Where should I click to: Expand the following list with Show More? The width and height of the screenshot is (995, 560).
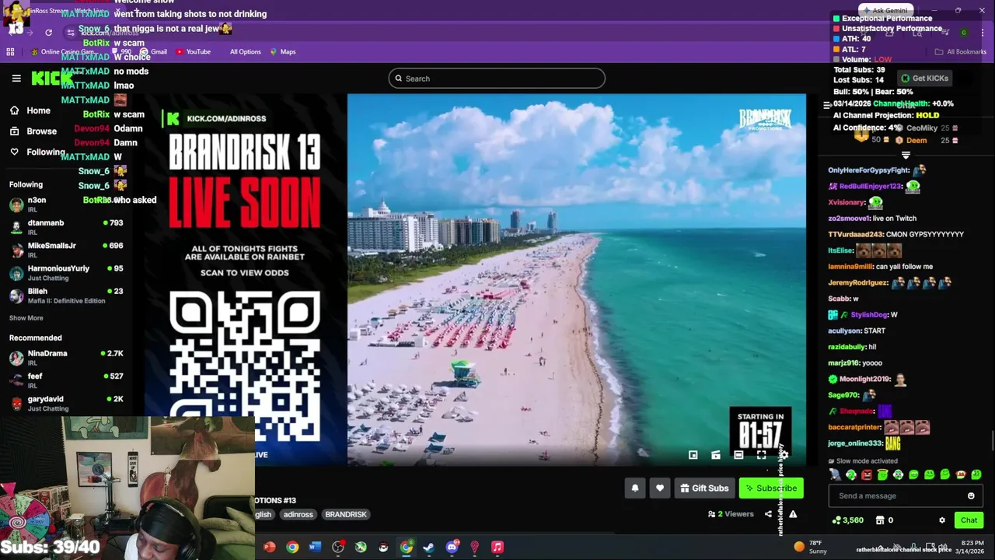tap(26, 318)
